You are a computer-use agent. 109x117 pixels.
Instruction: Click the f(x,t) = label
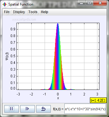(x=58, y=109)
